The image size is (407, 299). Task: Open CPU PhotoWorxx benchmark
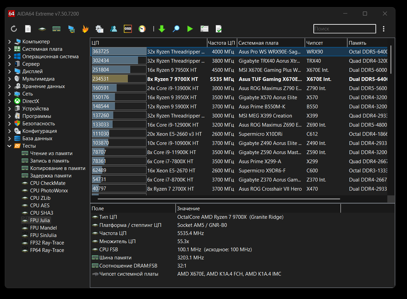pos(49,191)
